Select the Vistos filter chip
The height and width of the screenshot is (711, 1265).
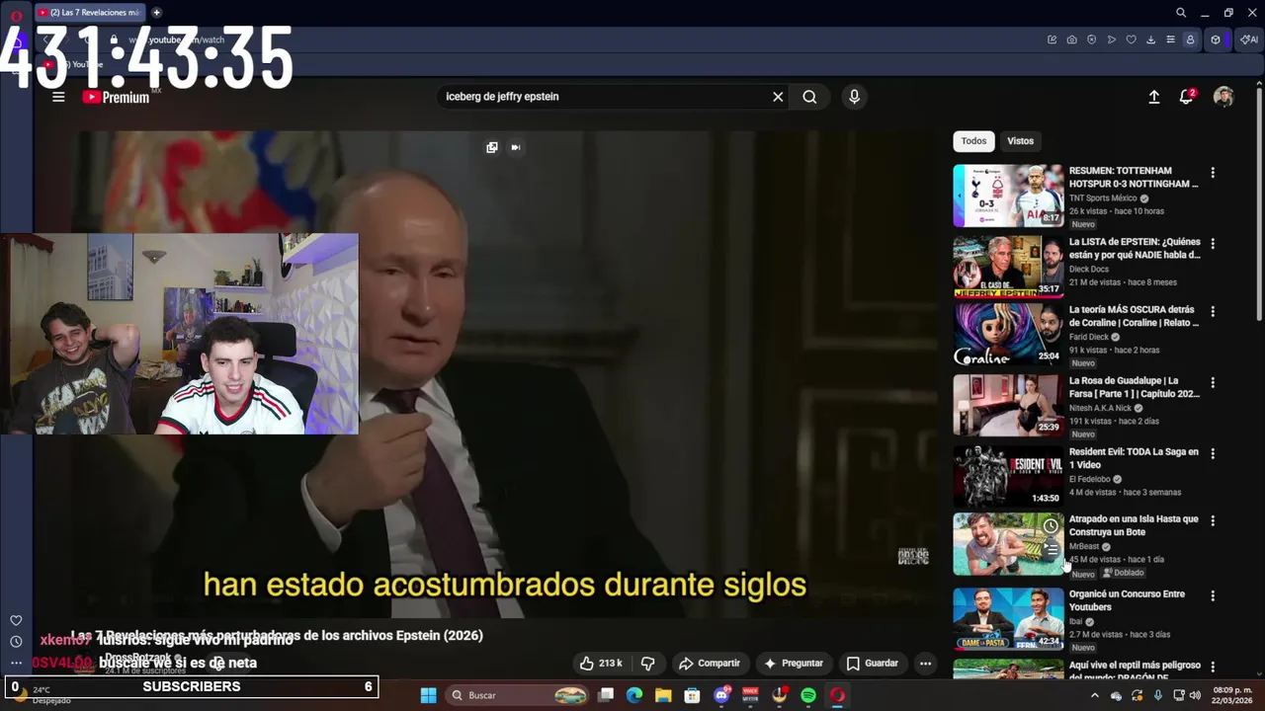tap(1020, 141)
